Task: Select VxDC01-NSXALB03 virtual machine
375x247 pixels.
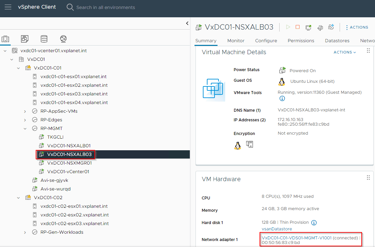Action: point(69,154)
